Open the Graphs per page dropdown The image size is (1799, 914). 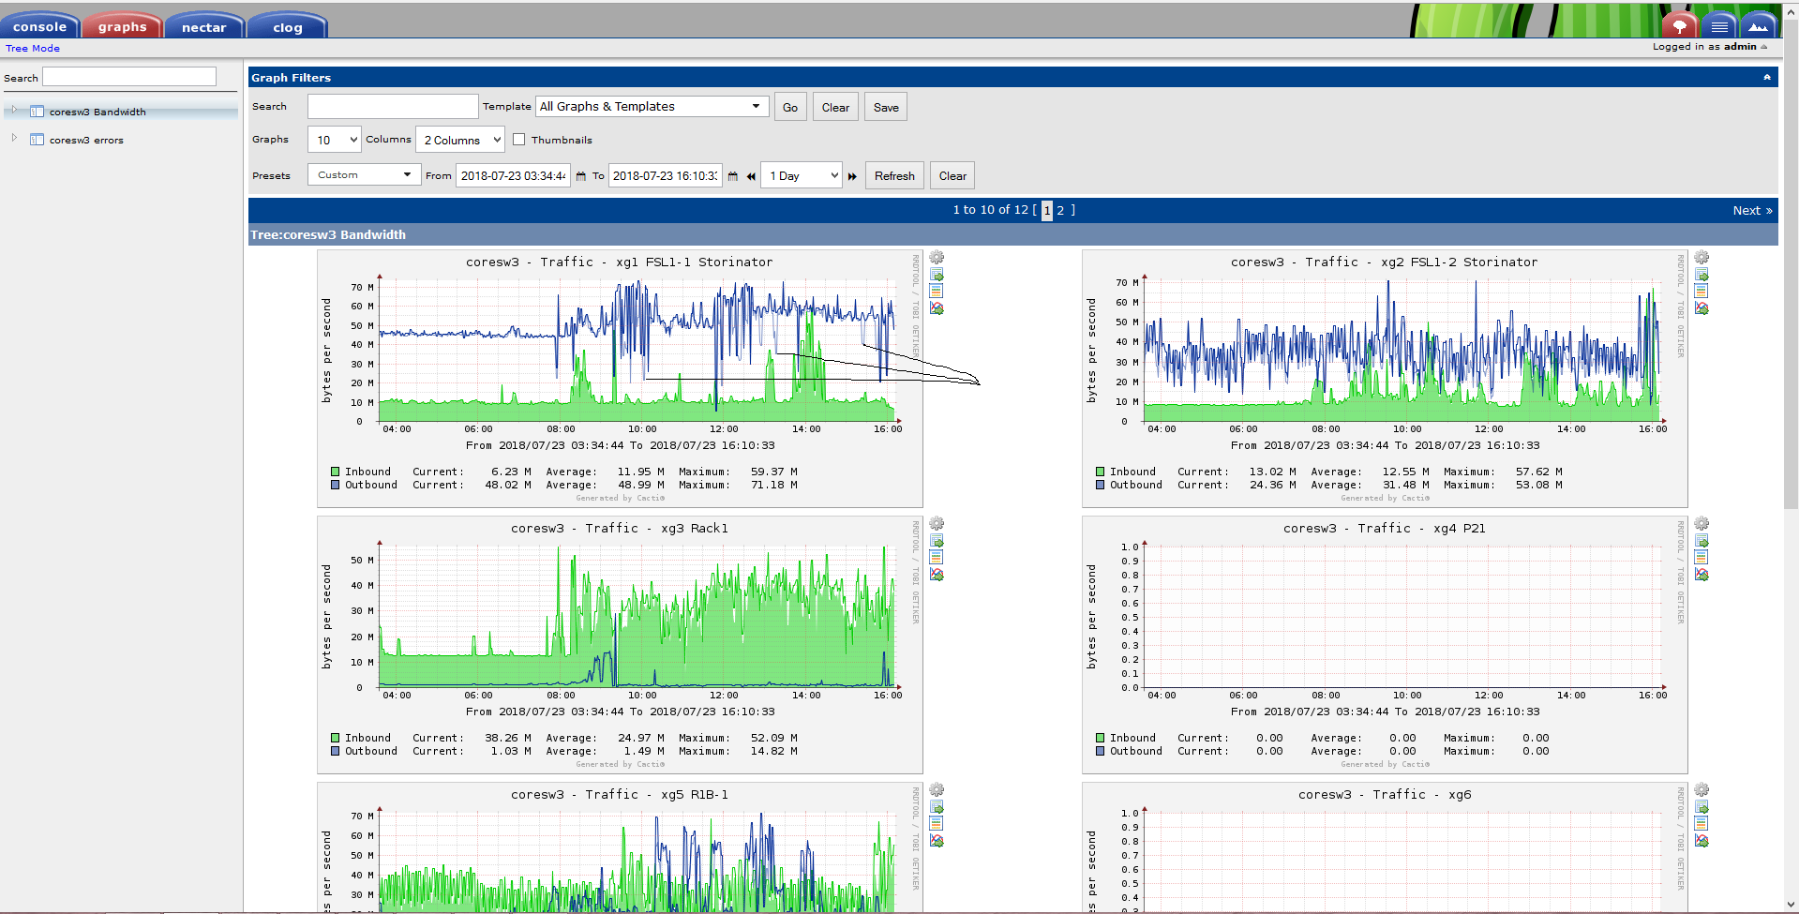(x=334, y=140)
